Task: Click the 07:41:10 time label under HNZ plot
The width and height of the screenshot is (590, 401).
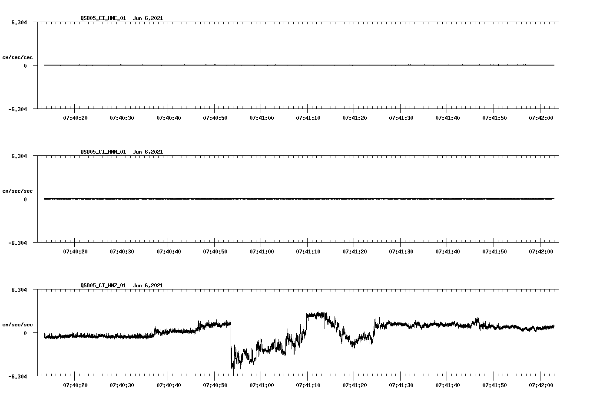Action: tap(308, 385)
